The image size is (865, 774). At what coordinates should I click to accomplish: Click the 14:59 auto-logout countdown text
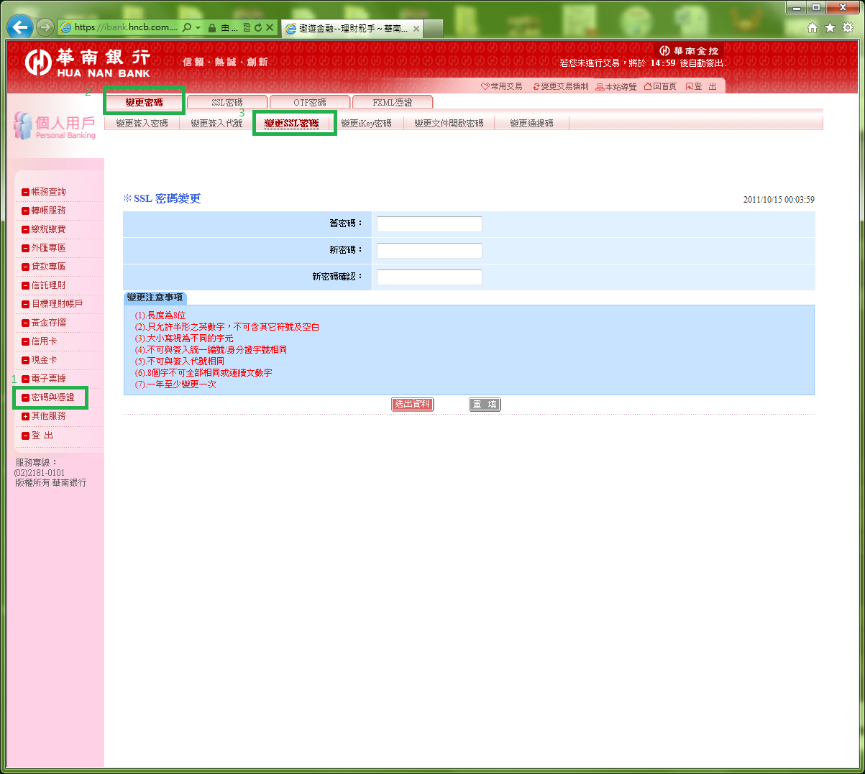pyautogui.click(x=663, y=63)
